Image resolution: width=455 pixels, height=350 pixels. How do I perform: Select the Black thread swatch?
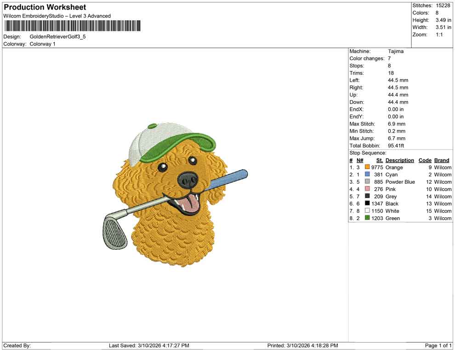(366, 203)
